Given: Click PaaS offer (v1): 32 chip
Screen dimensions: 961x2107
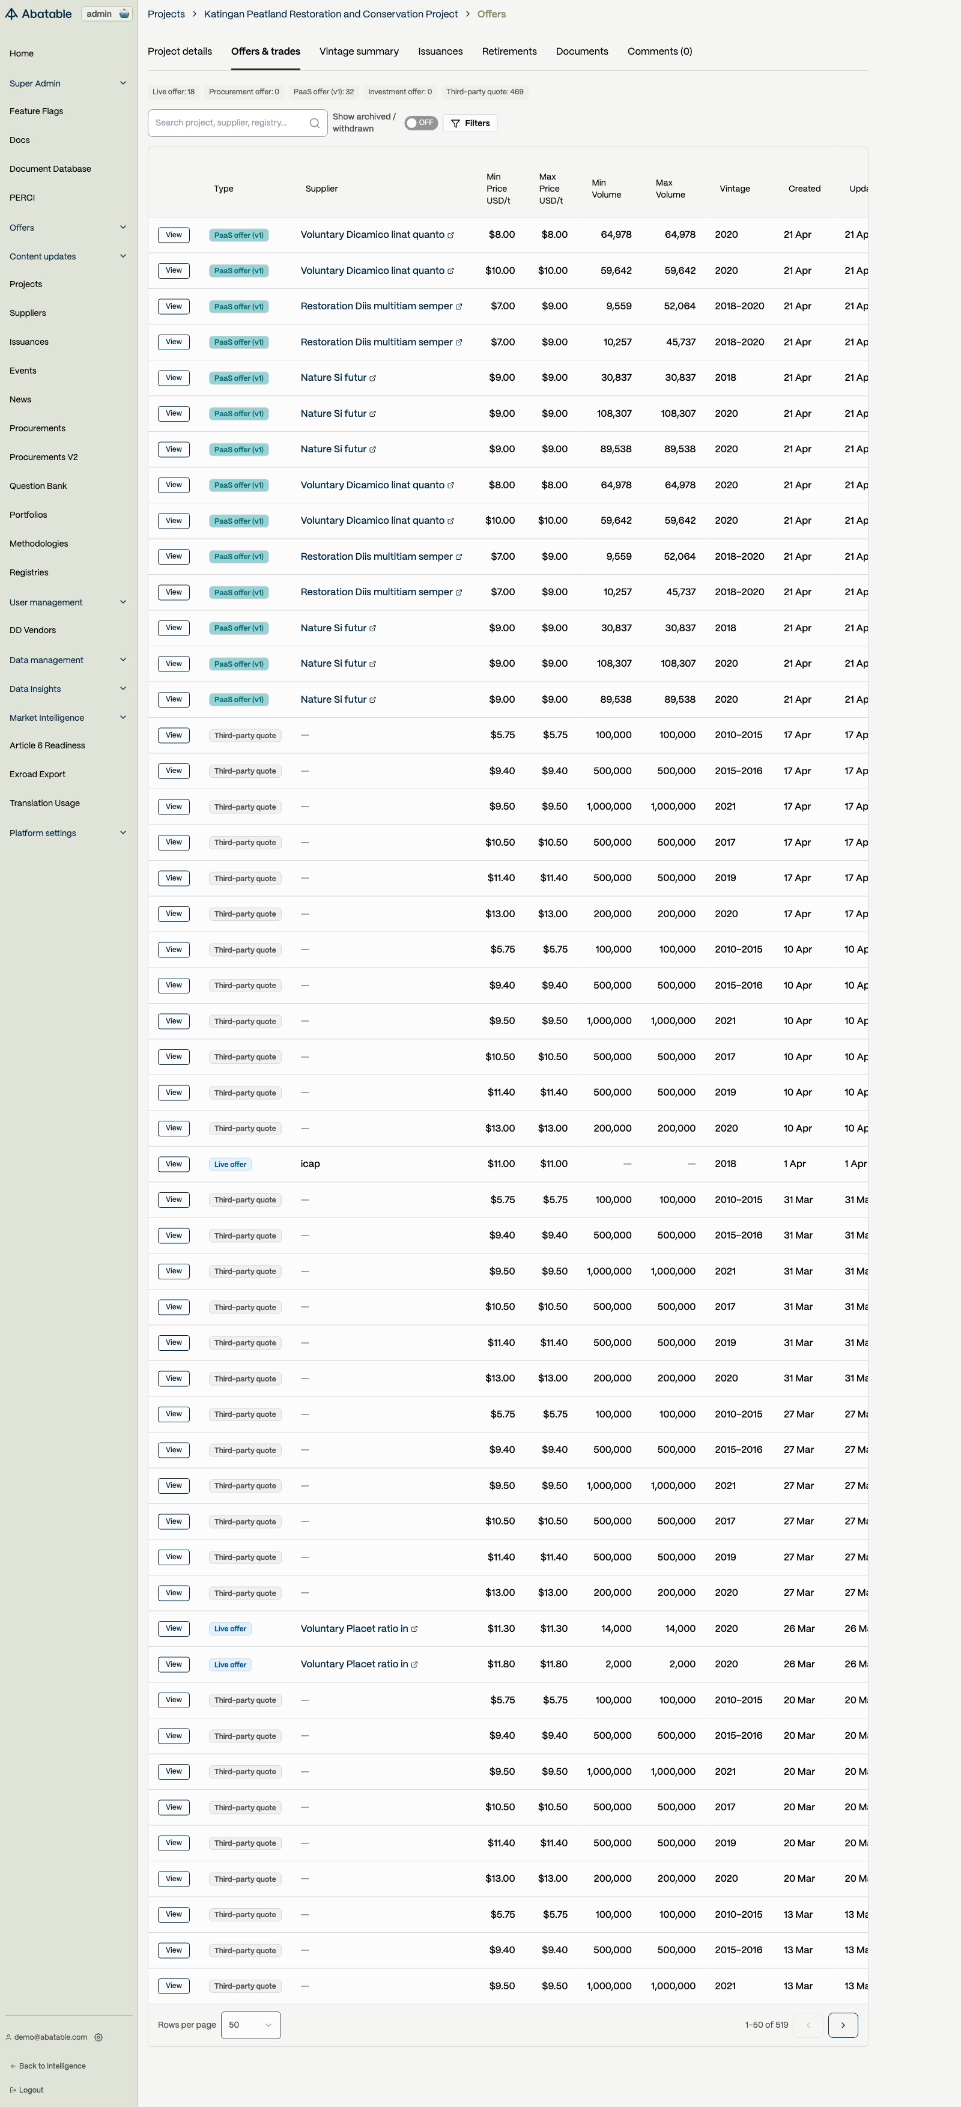Looking at the screenshot, I should coord(324,92).
